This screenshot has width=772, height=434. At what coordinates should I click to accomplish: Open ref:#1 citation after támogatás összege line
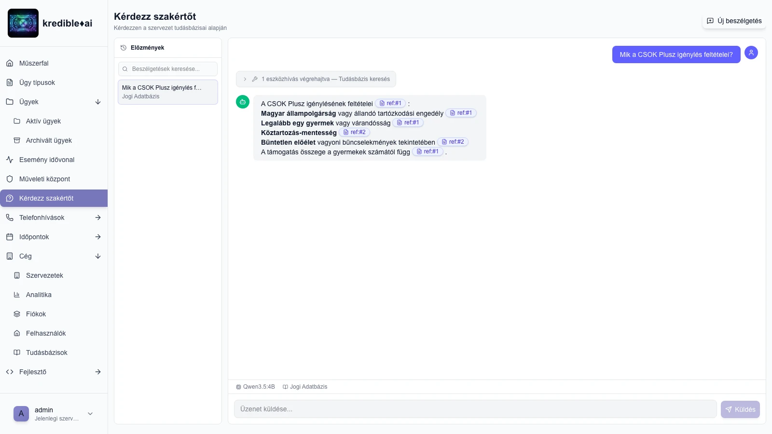(427, 151)
